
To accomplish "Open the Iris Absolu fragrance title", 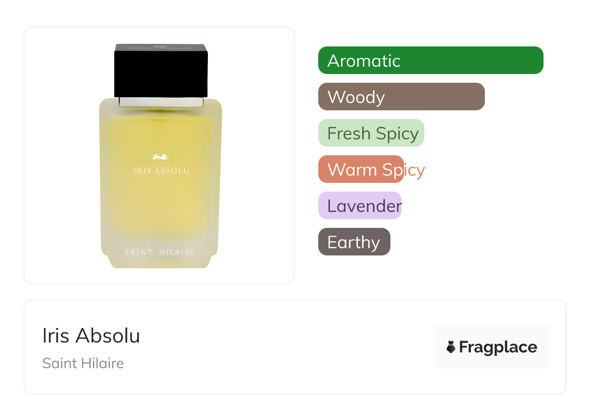I will pos(91,336).
